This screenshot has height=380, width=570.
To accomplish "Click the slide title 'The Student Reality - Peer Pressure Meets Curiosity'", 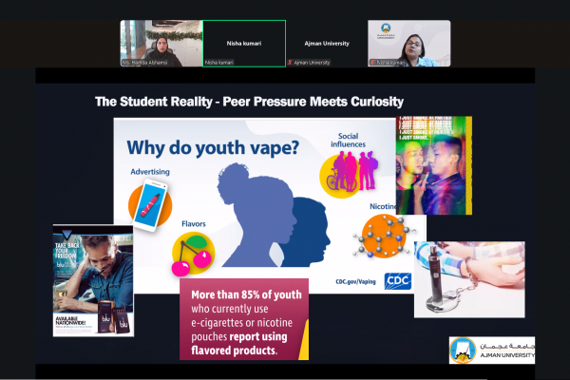I will tap(249, 102).
